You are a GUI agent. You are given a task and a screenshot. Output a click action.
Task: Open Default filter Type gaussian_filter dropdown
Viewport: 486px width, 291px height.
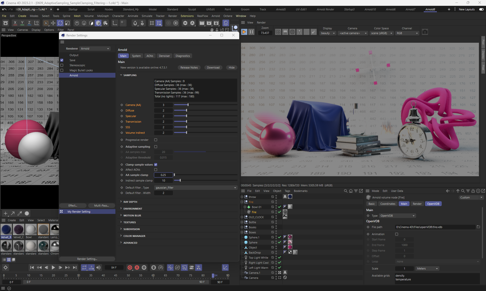pos(196,188)
